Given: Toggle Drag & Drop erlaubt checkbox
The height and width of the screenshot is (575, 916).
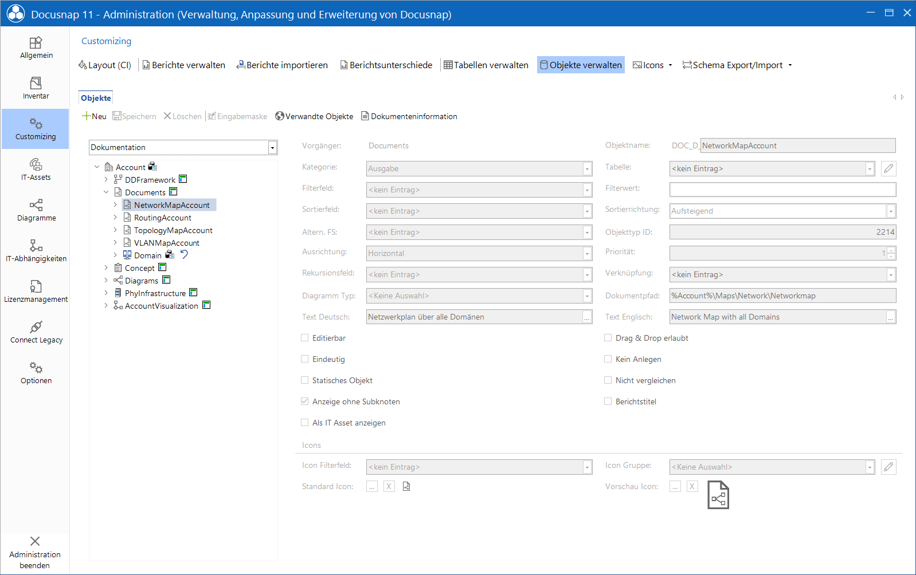Looking at the screenshot, I should (x=608, y=338).
